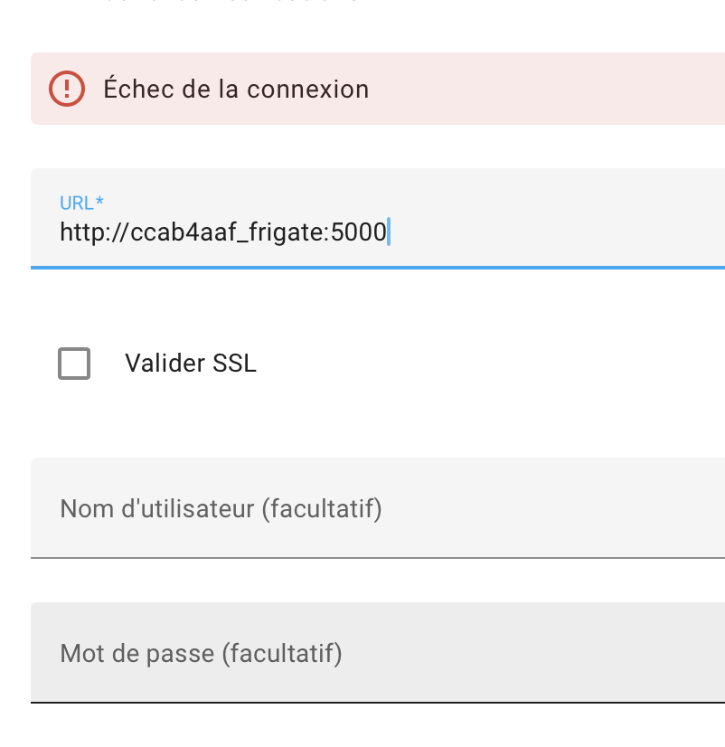Click the text cursor after 5000
725x747 pixels.
coord(388,233)
